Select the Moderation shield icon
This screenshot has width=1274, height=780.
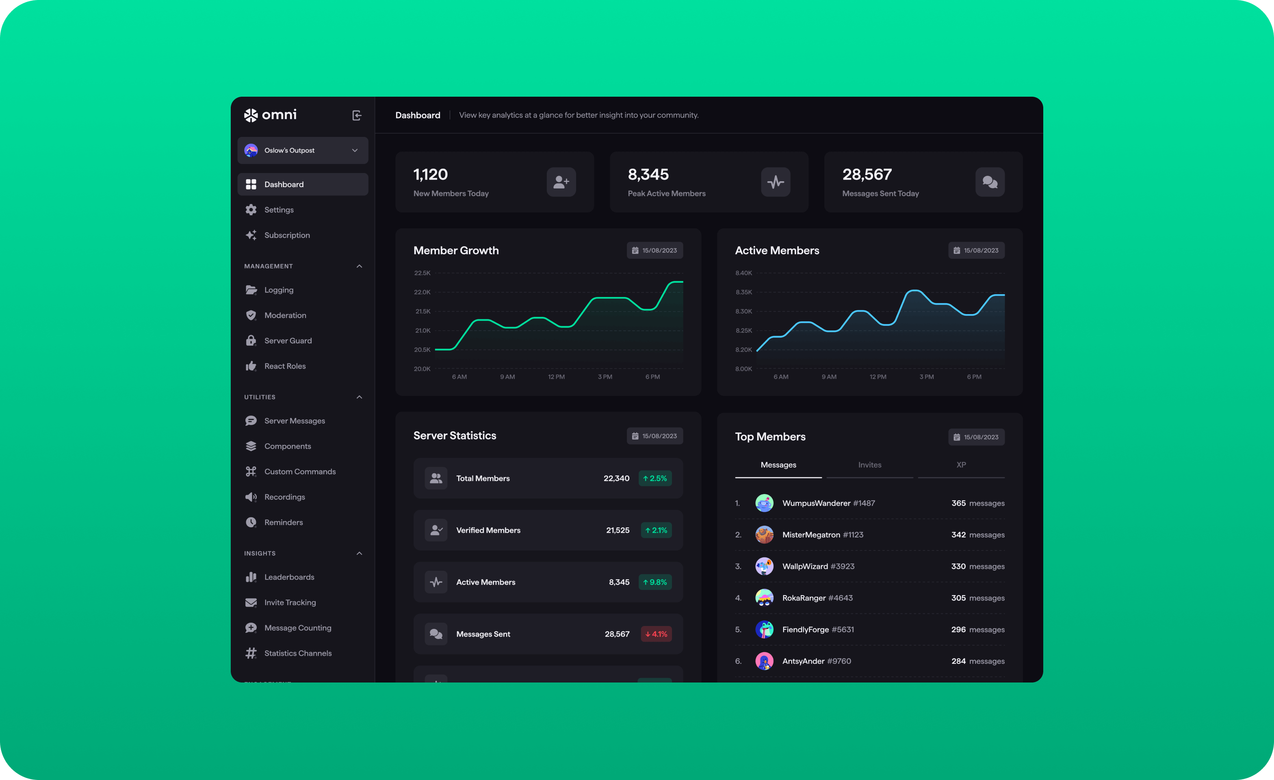click(251, 314)
